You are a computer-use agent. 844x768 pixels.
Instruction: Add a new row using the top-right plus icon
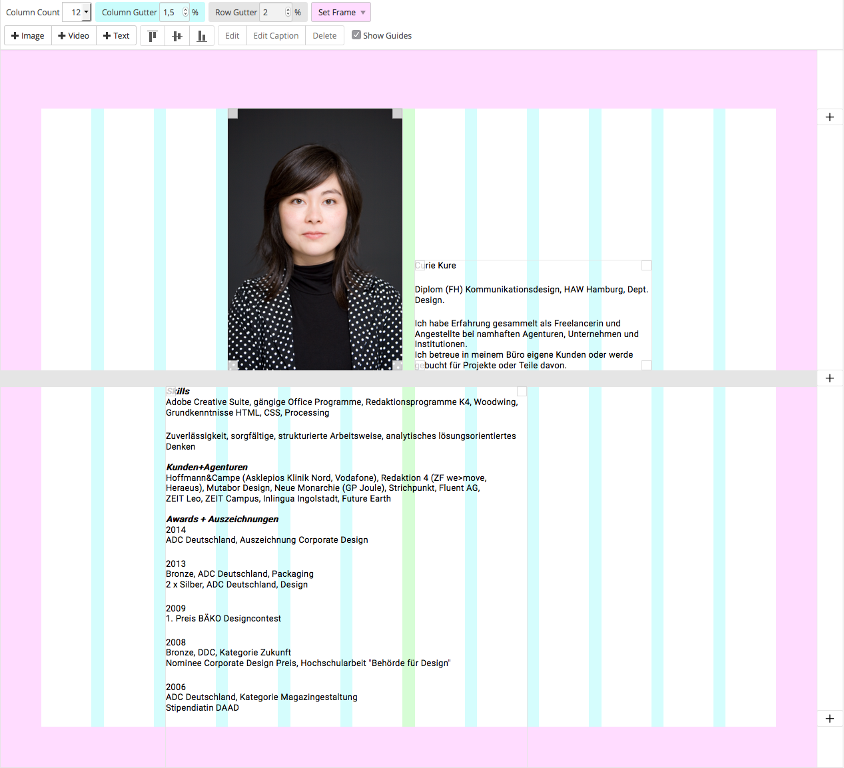coord(829,117)
